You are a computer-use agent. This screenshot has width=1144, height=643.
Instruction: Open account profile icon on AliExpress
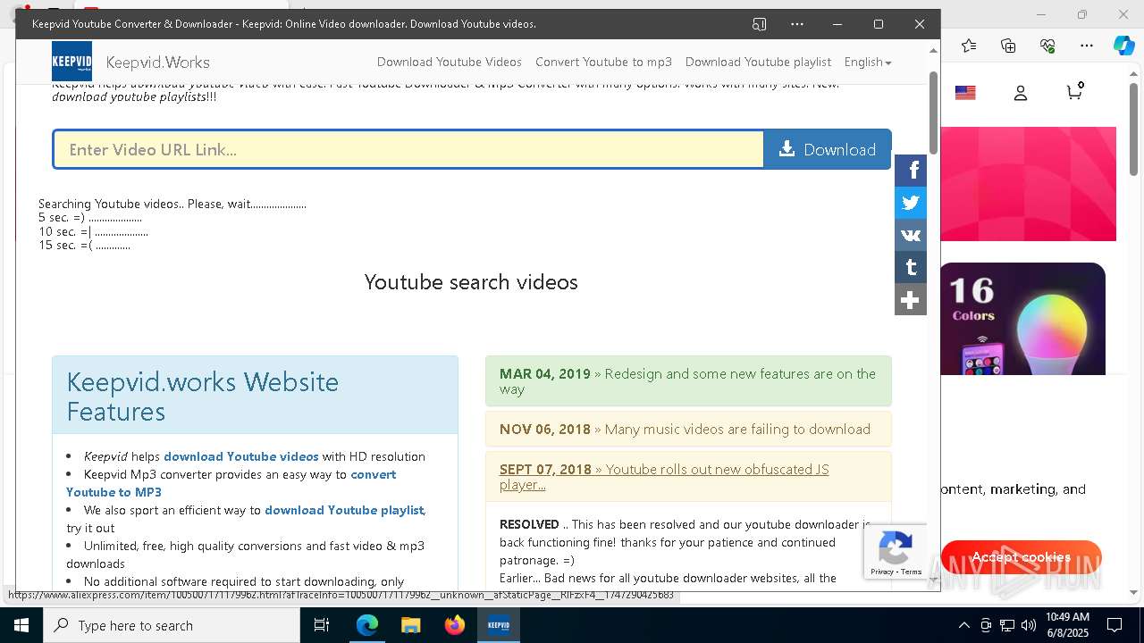click(1021, 93)
